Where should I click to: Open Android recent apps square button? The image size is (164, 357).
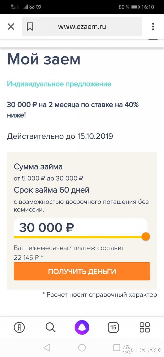[x=117, y=348]
